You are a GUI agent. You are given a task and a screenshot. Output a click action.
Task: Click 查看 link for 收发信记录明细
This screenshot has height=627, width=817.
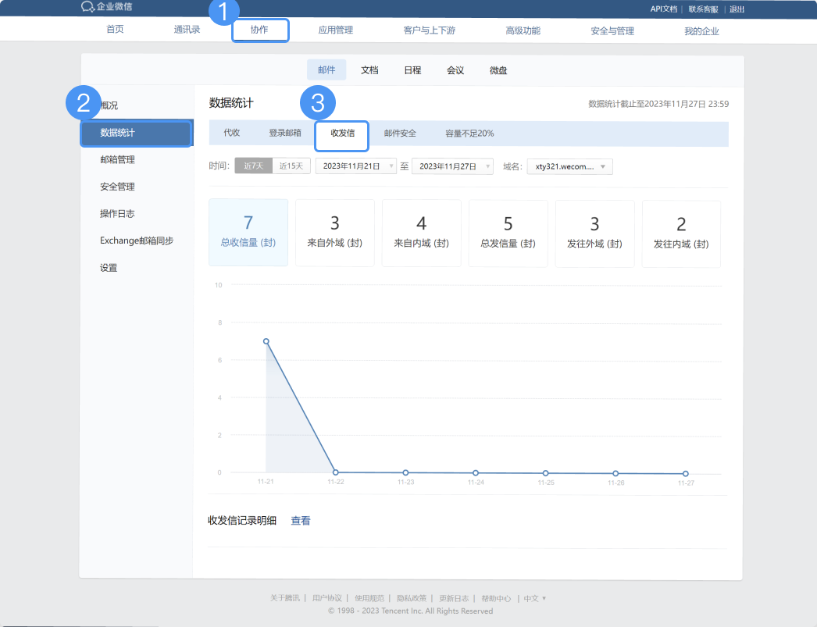pos(301,521)
